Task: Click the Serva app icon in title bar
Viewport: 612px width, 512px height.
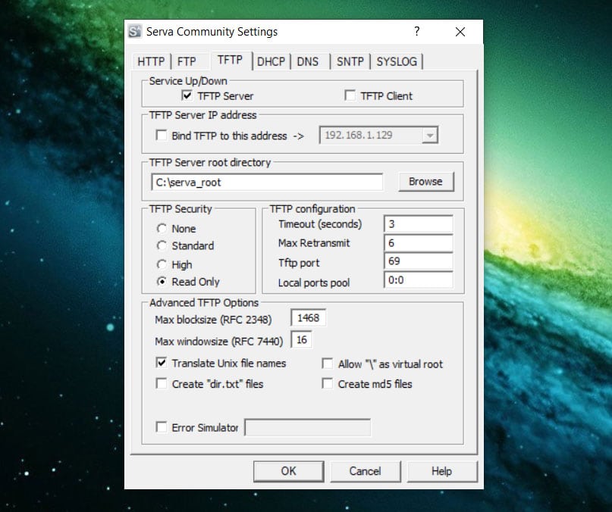Action: (x=135, y=32)
